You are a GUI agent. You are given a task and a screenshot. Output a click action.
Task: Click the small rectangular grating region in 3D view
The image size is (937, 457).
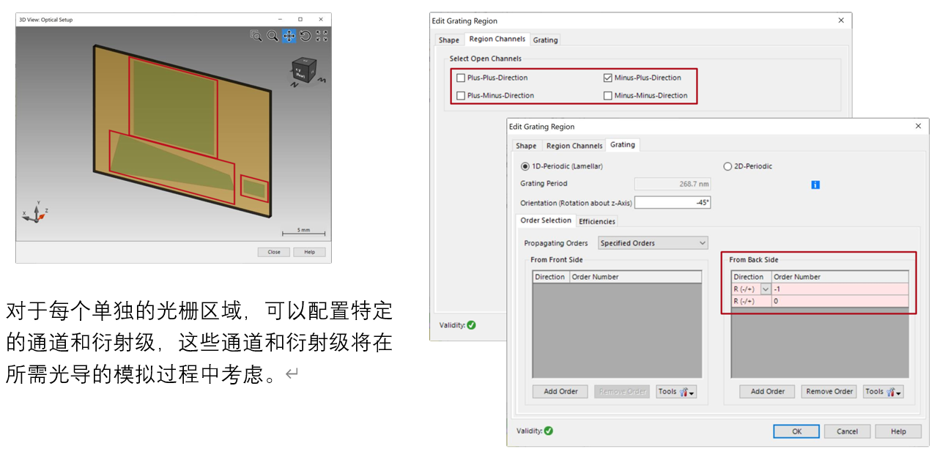(254, 189)
